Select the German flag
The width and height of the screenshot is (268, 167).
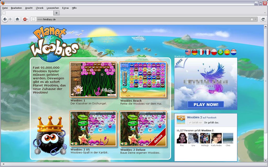click(x=194, y=52)
